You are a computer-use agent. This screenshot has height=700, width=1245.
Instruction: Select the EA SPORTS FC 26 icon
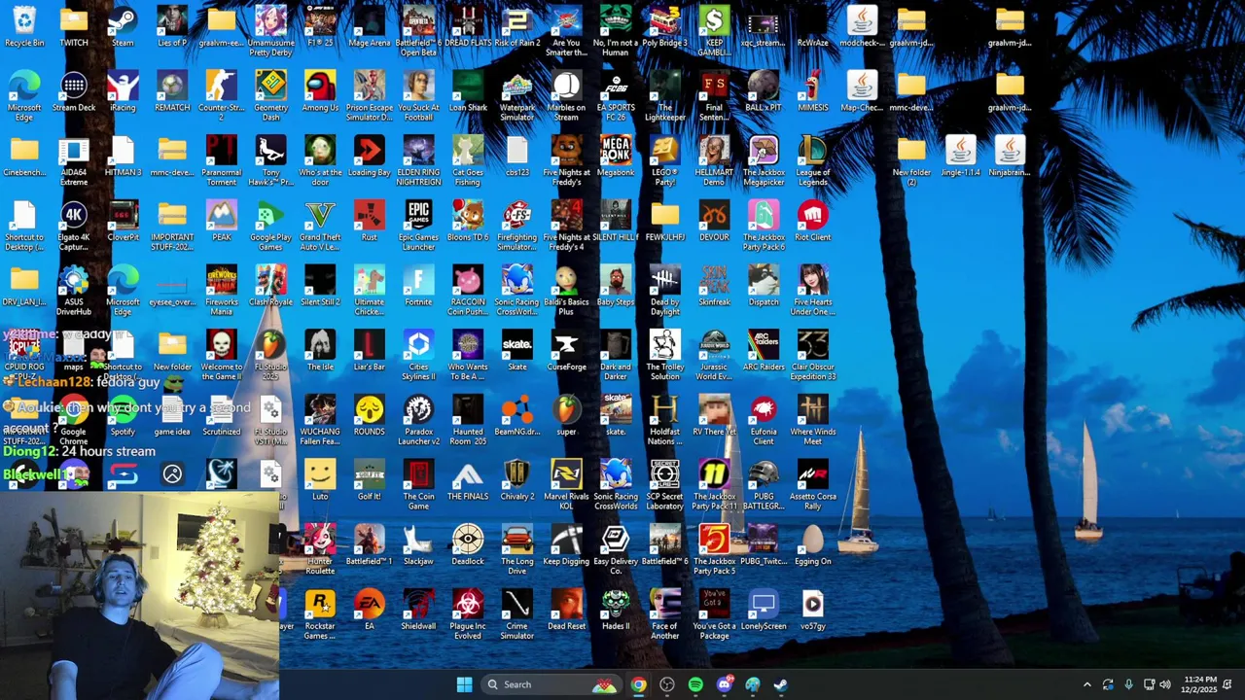point(616,96)
